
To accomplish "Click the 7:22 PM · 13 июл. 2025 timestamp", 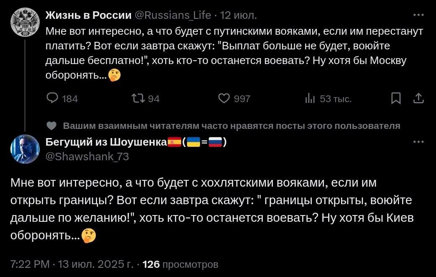I will [x=72, y=264].
